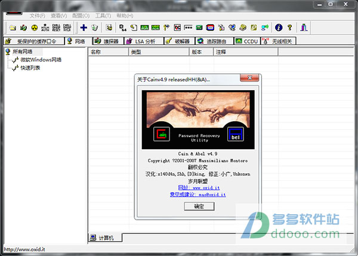Screen dimensions: 358x256
Task: Click the exit door toolbar icon
Action: pyautogui.click(x=304, y=27)
